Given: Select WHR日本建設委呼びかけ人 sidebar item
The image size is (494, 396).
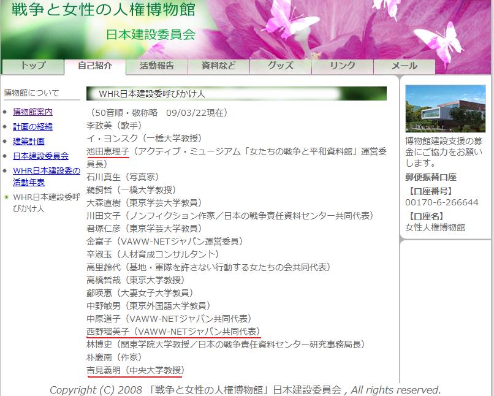Looking at the screenshot, I should (47, 203).
